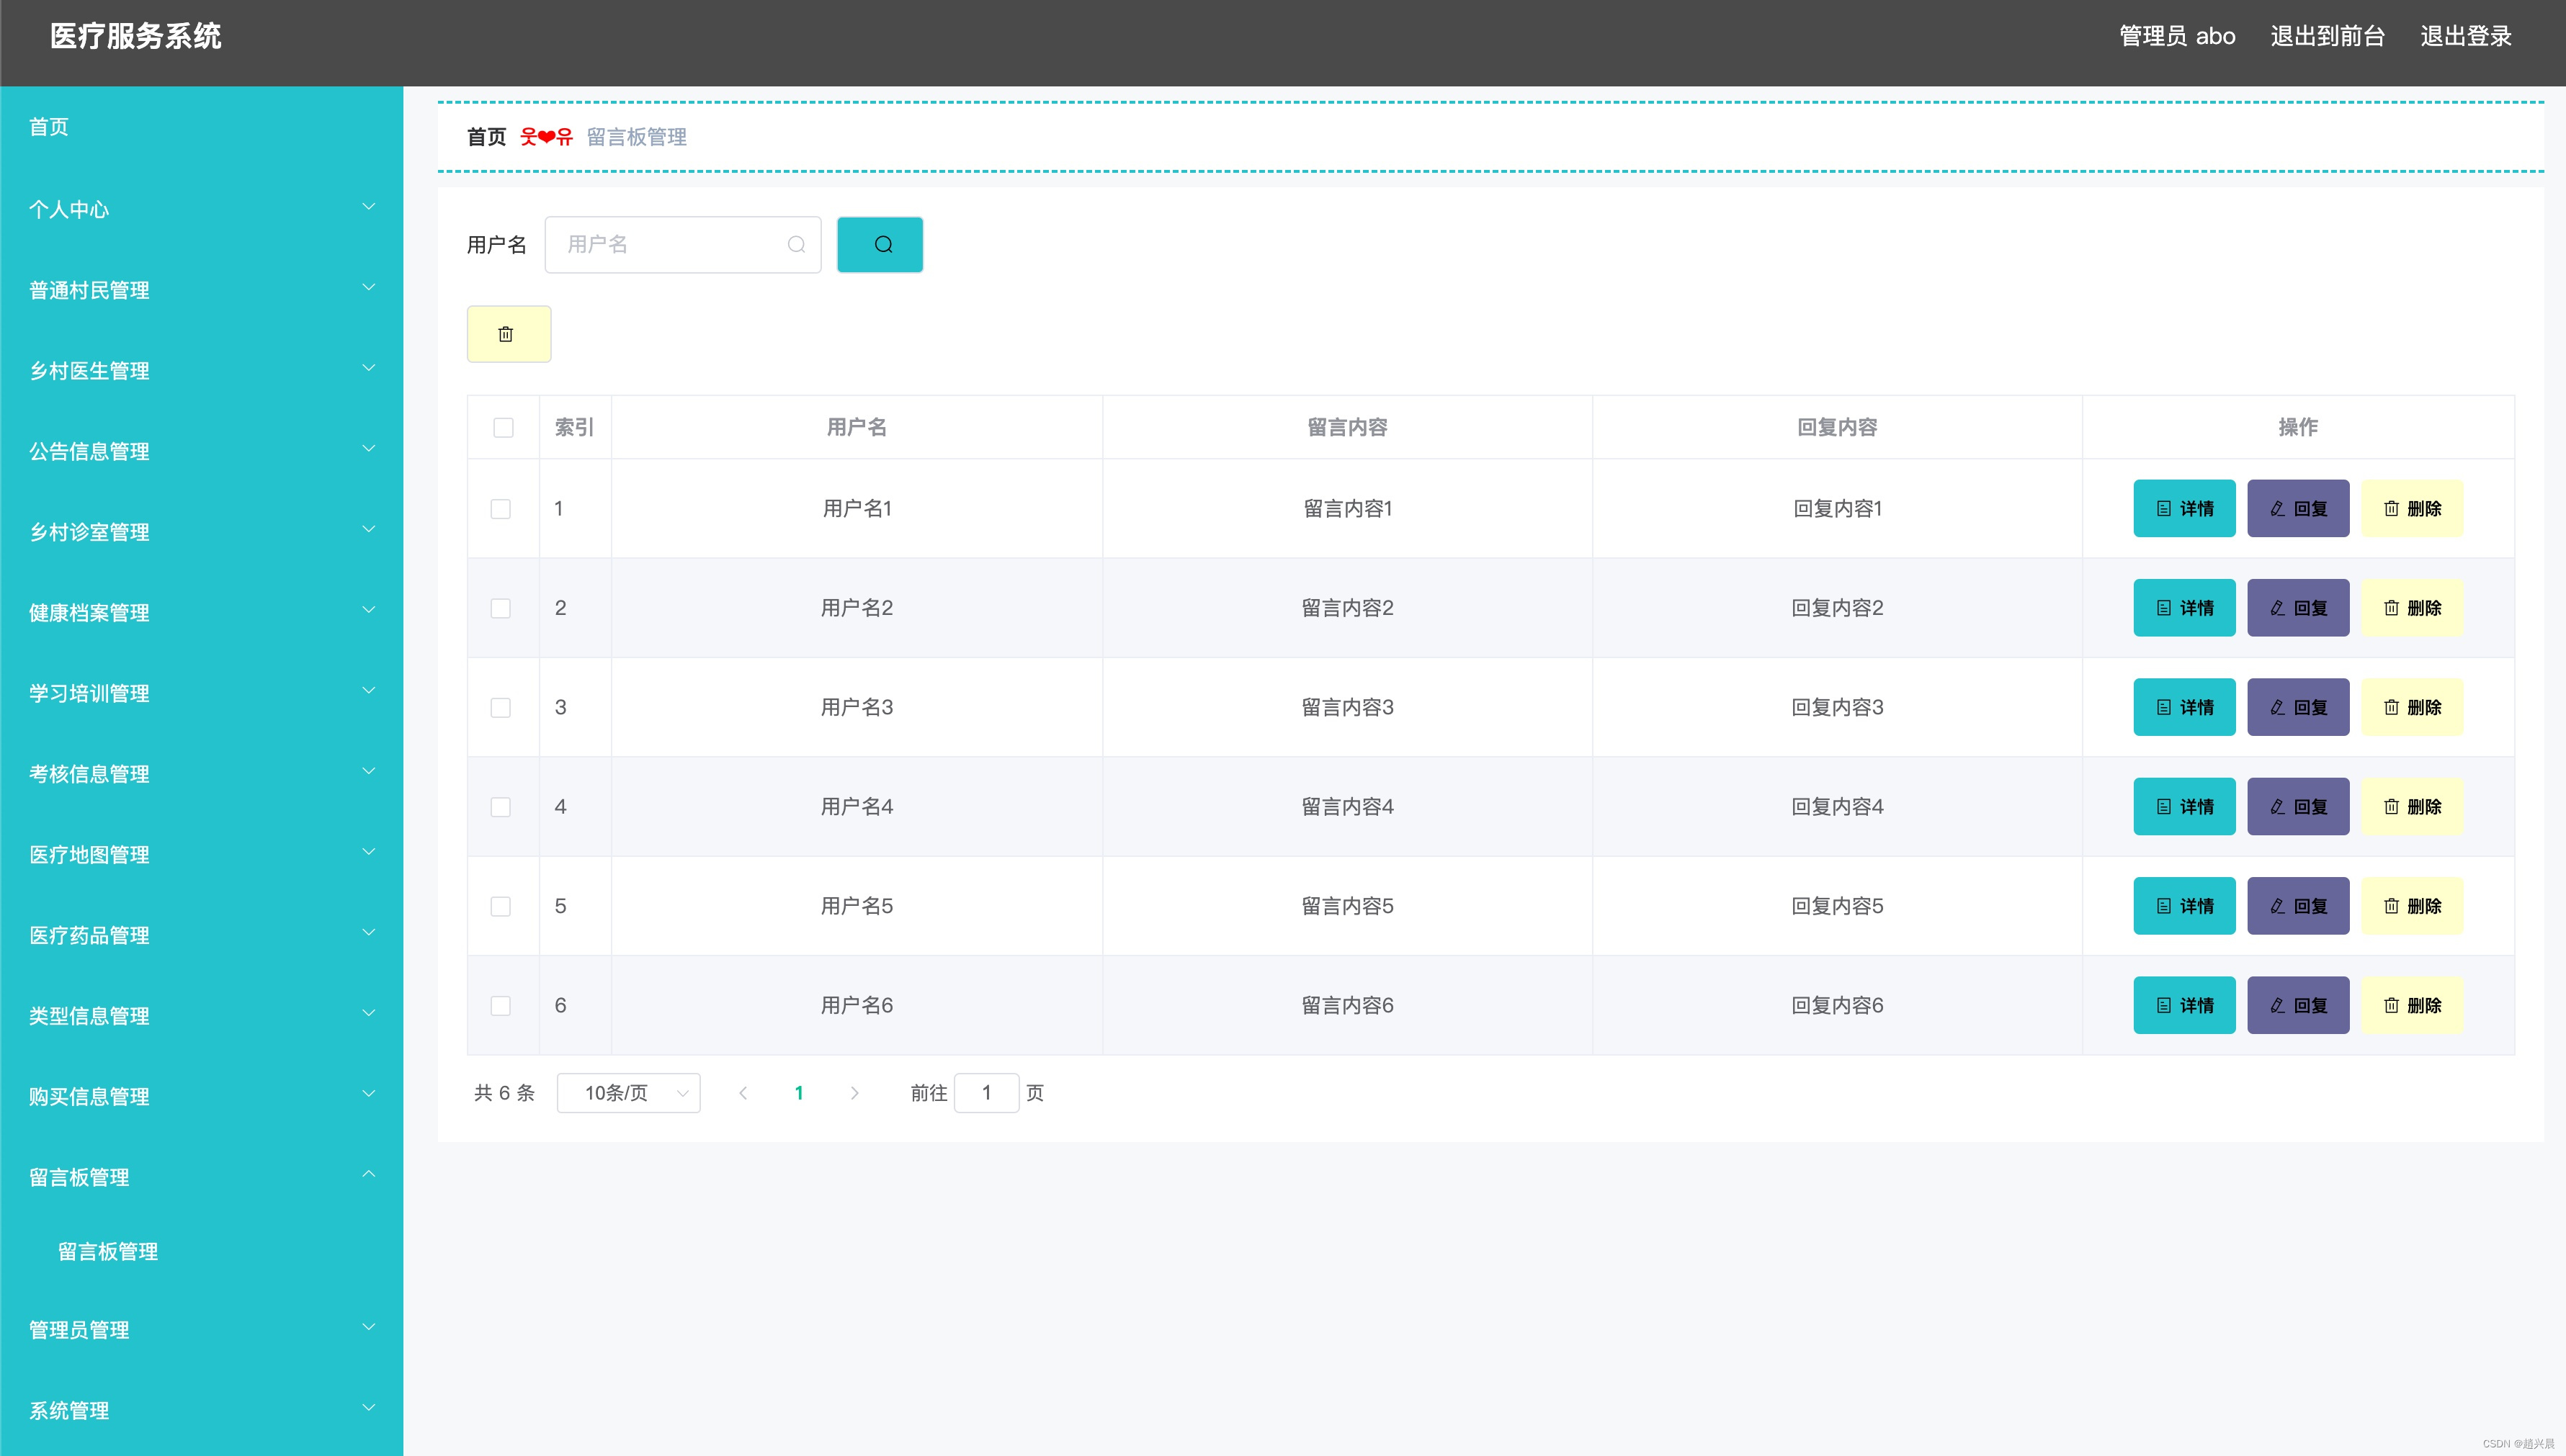This screenshot has width=2566, height=1456.
Task: Delete the 用户名2 row
Action: point(2412,608)
